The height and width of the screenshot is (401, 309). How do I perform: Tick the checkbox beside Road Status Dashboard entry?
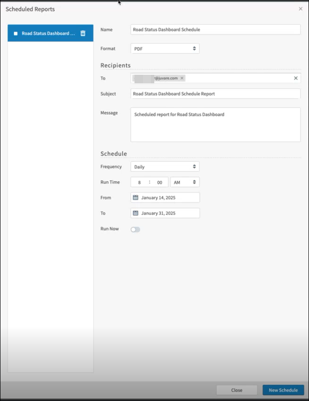[x=16, y=33]
